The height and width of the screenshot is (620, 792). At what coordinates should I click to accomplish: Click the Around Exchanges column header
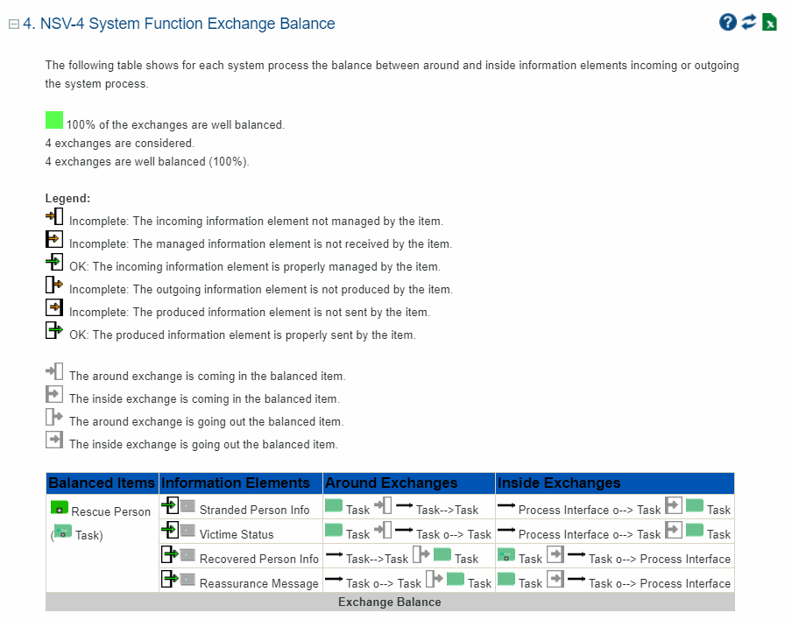pos(391,483)
